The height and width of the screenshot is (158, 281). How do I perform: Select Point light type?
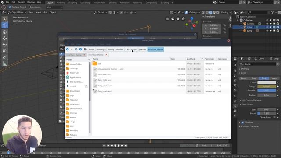(244, 78)
